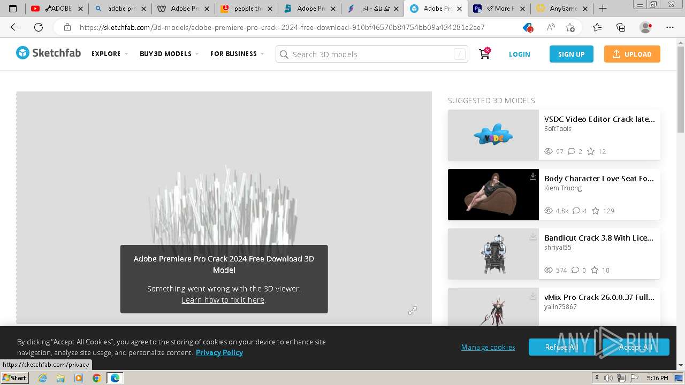Switch to the people th tab
685x385 pixels.
point(247,9)
